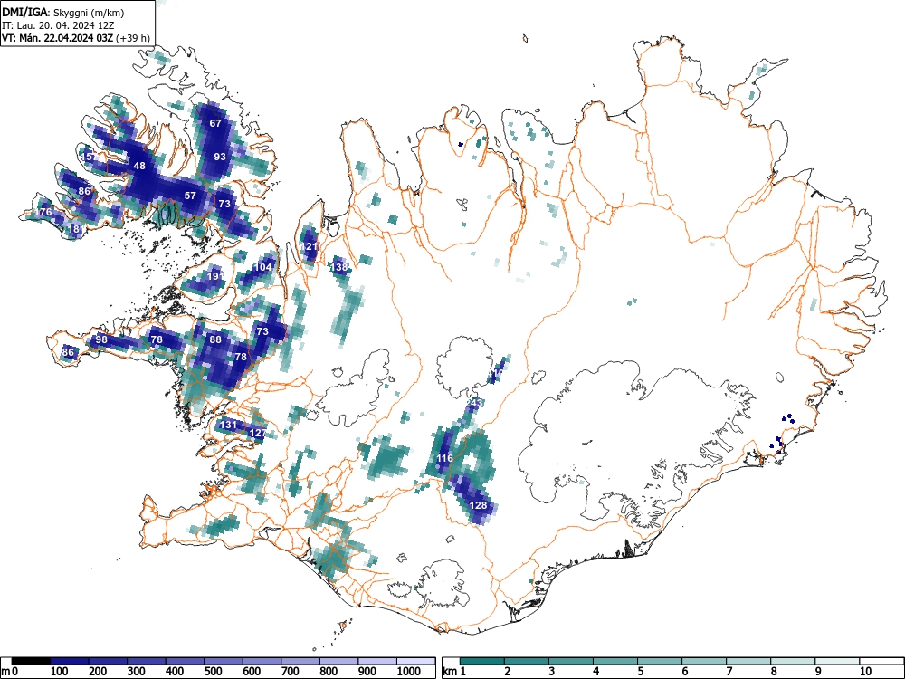The image size is (905, 679).
Task: Click the '400' legend label
Action: click(175, 672)
